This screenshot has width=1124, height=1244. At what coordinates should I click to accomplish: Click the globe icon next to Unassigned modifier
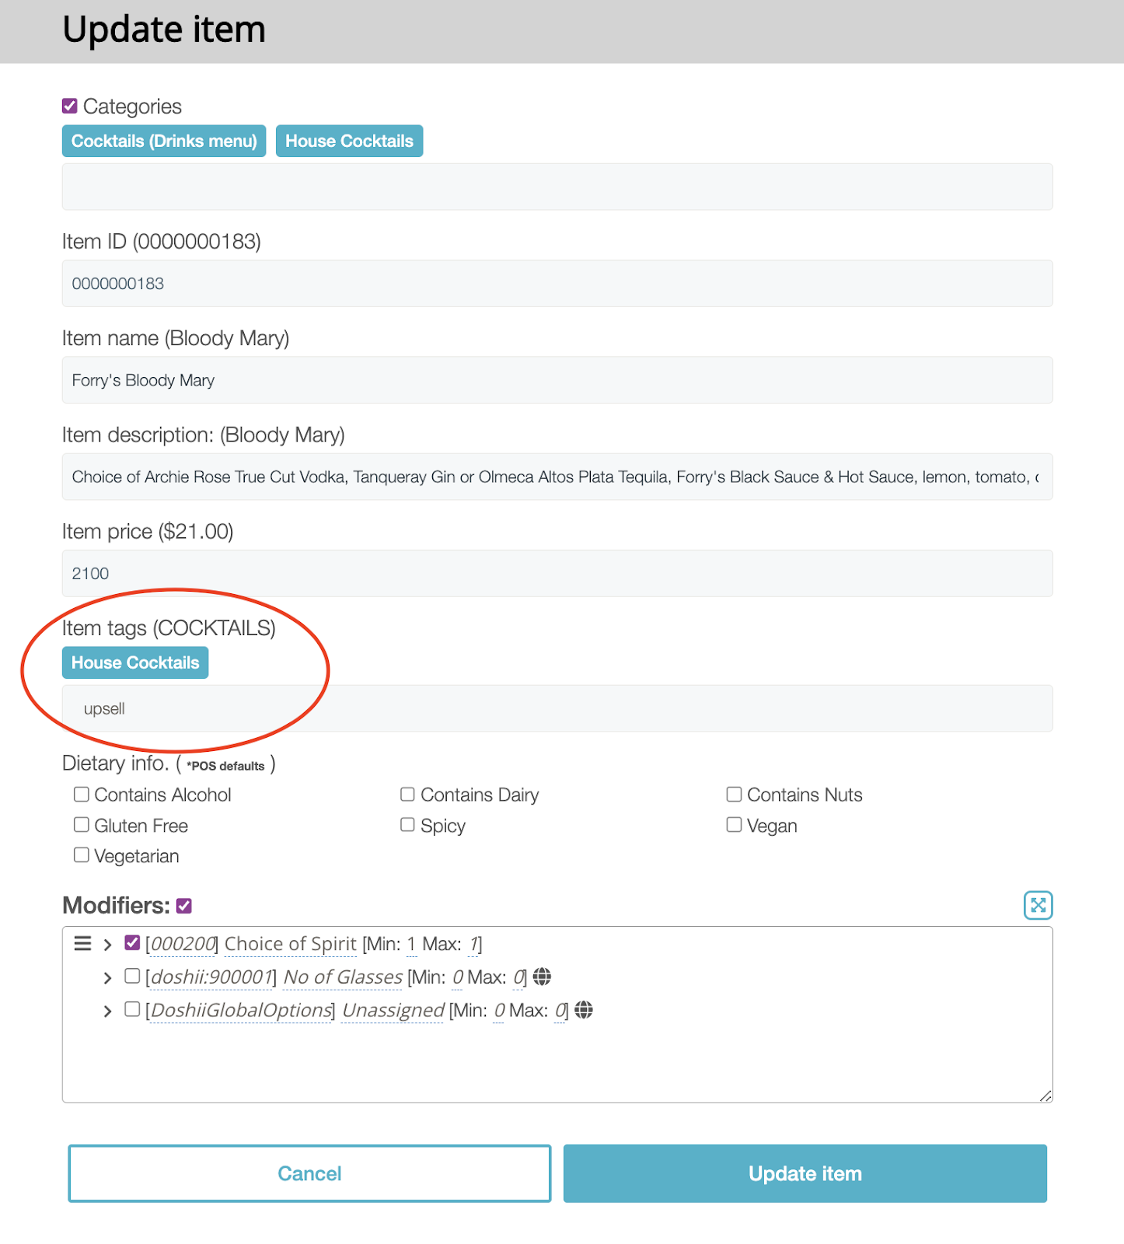coord(584,1010)
